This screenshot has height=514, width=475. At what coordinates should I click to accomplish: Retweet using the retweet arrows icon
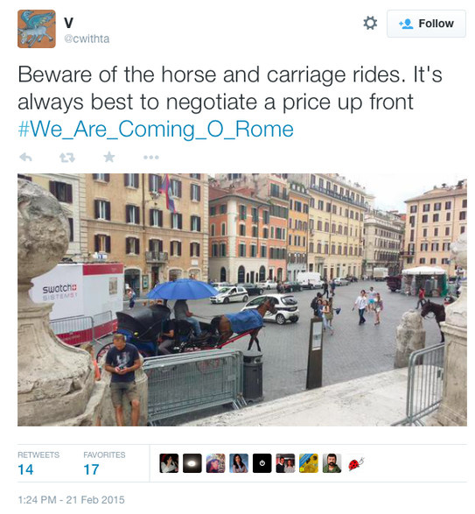point(67,158)
